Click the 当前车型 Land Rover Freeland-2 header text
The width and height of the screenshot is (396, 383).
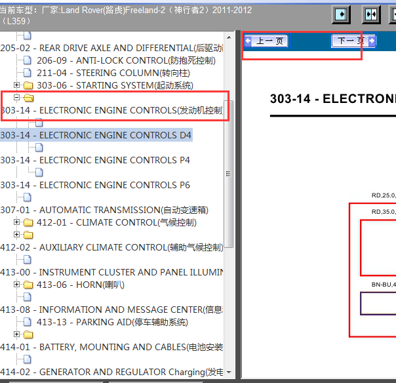(126, 15)
